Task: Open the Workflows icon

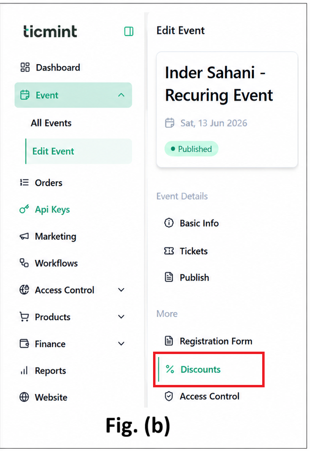Action: coord(24,263)
